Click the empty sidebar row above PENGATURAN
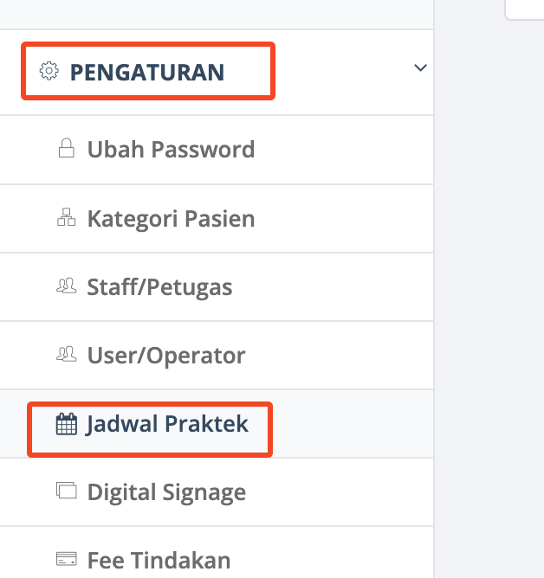The image size is (544, 578). point(217,14)
